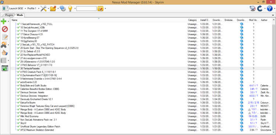Toggle checkmark for actorEvents-2.22
Viewport: 276px width, 135px height.
(18, 82)
